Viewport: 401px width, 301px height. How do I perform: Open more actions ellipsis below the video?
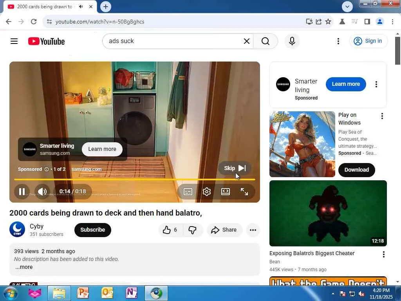tap(253, 230)
